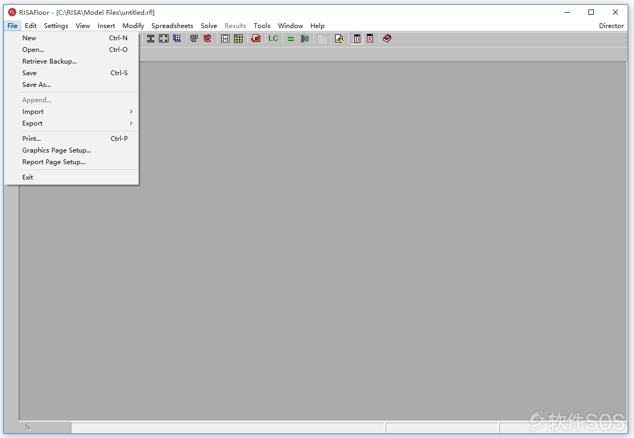Click the grayed-out document page icon

(322, 39)
